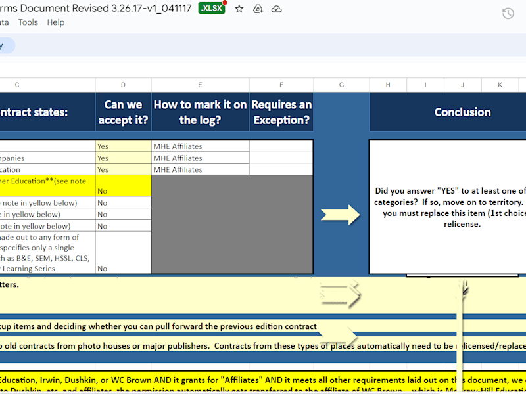Select column I header
The width and height of the screenshot is (526, 394).
click(425, 85)
